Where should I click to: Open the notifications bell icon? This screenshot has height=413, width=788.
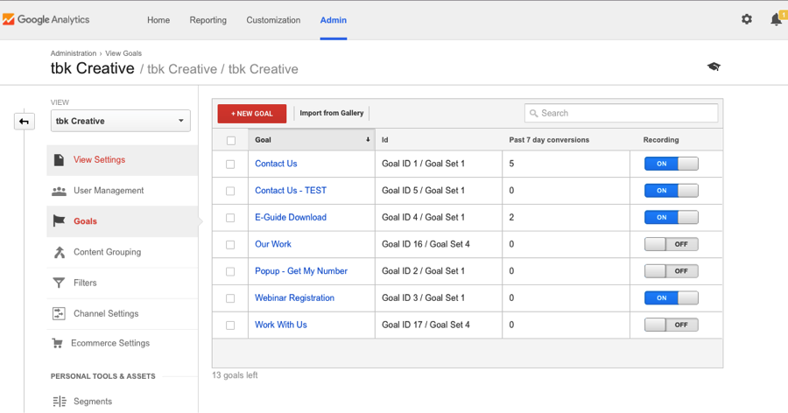776,19
